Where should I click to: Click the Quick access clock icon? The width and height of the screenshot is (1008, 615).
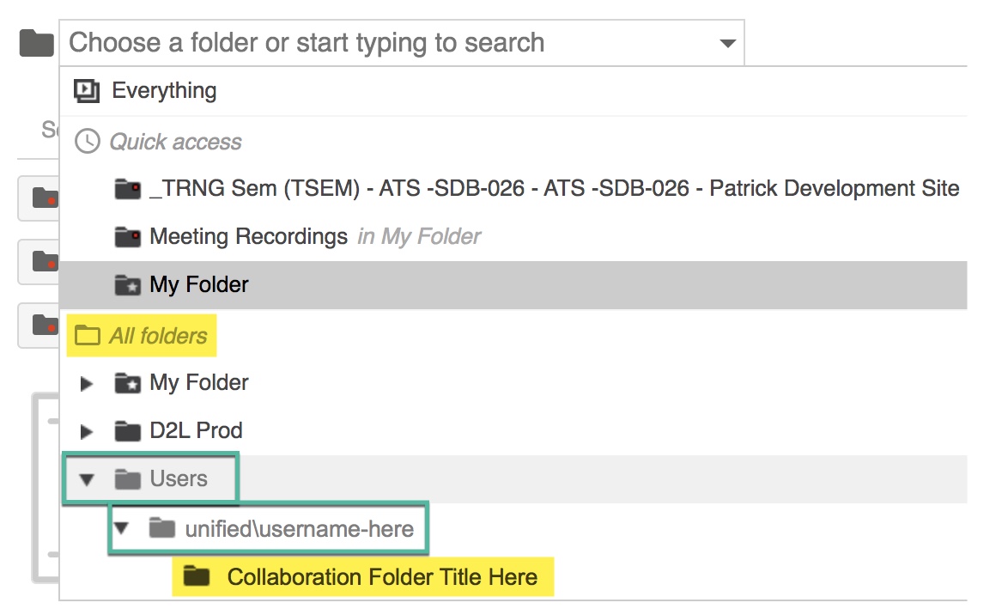pos(87,142)
